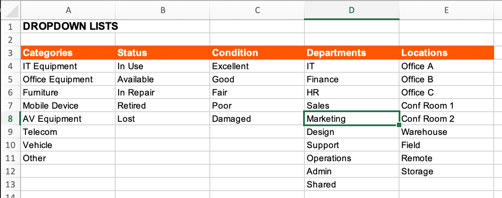The image size is (502, 198).
Task: Click the DROPDOWN LISTS title cell
Action: (x=70, y=26)
